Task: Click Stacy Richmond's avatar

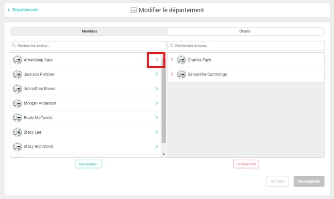Action: pos(17,147)
